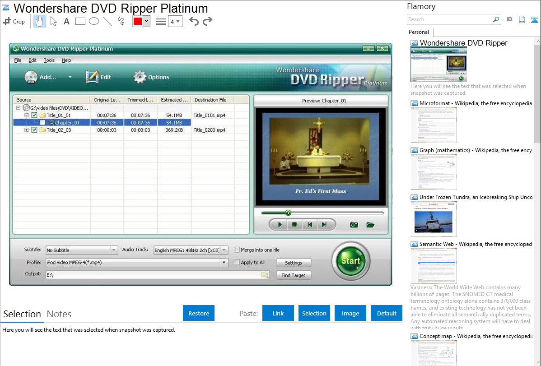Check the Chapter_01 checkbox

point(42,122)
